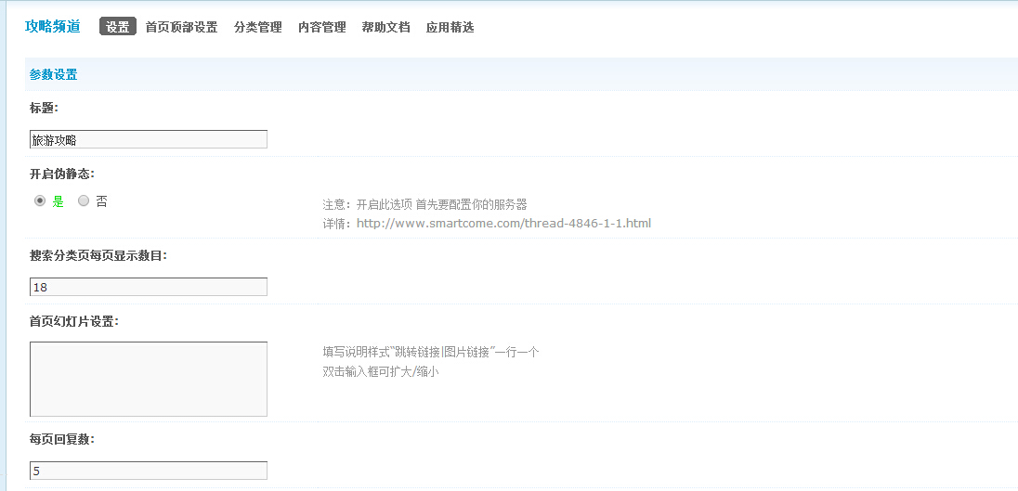The height and width of the screenshot is (491, 1018).
Task: Click the 开启伪静态: label
Action: 62,174
